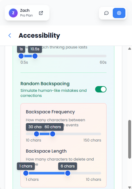Open the chat bubble icon

pos(106,13)
